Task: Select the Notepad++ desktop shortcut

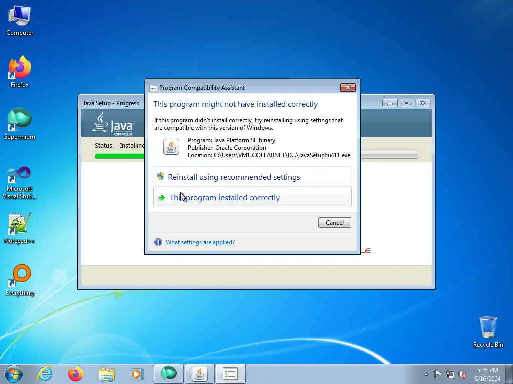Action: pos(20,228)
